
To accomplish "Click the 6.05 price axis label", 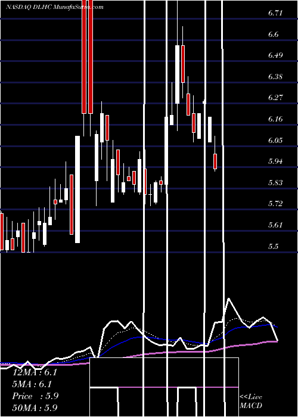I will pyautogui.click(x=275, y=140).
